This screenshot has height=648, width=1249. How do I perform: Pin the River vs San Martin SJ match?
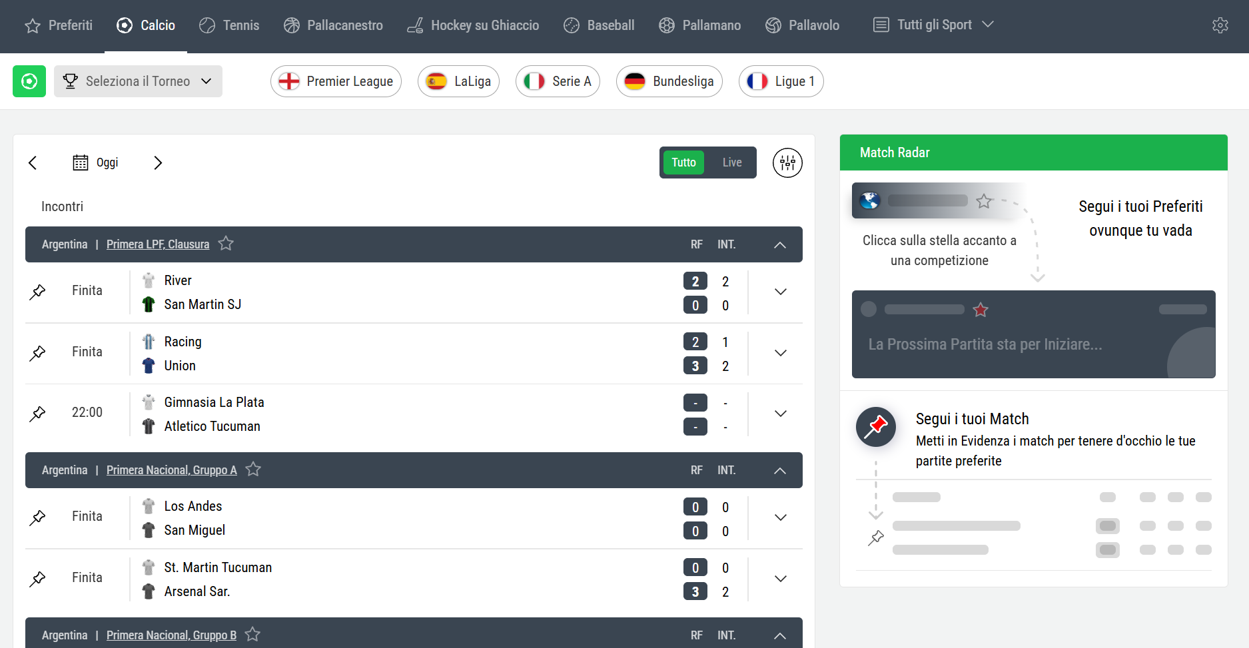[x=38, y=291]
